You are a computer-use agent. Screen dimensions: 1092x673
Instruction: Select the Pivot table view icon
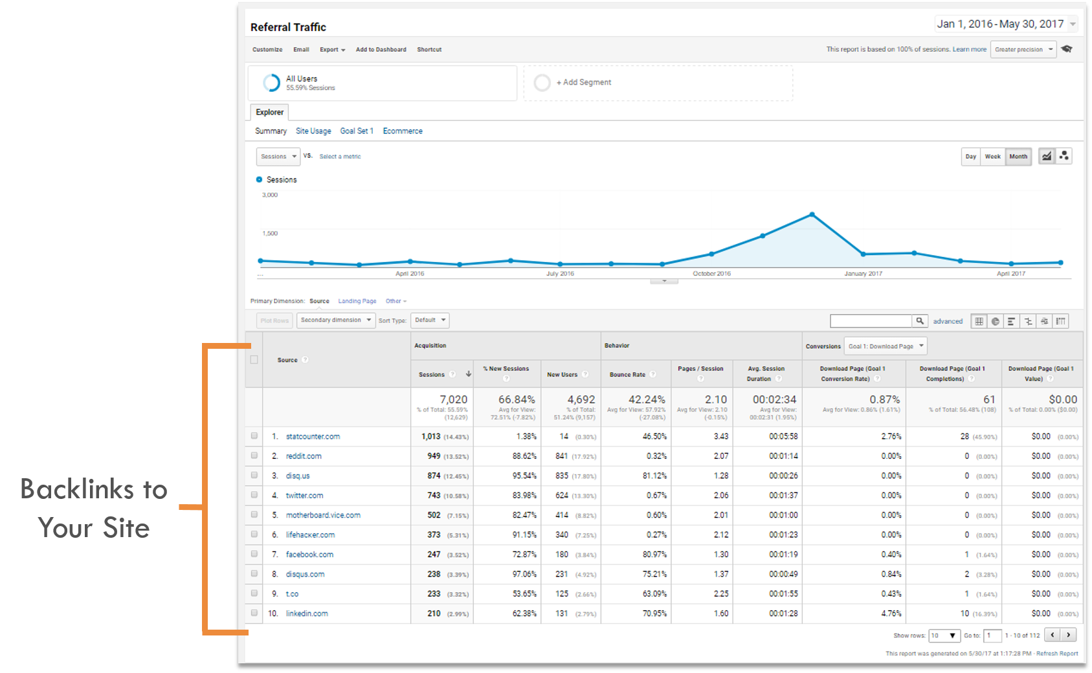coord(1060,321)
